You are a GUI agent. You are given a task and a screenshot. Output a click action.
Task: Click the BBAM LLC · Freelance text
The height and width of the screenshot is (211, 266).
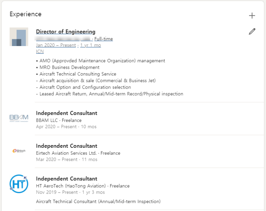[58, 120]
